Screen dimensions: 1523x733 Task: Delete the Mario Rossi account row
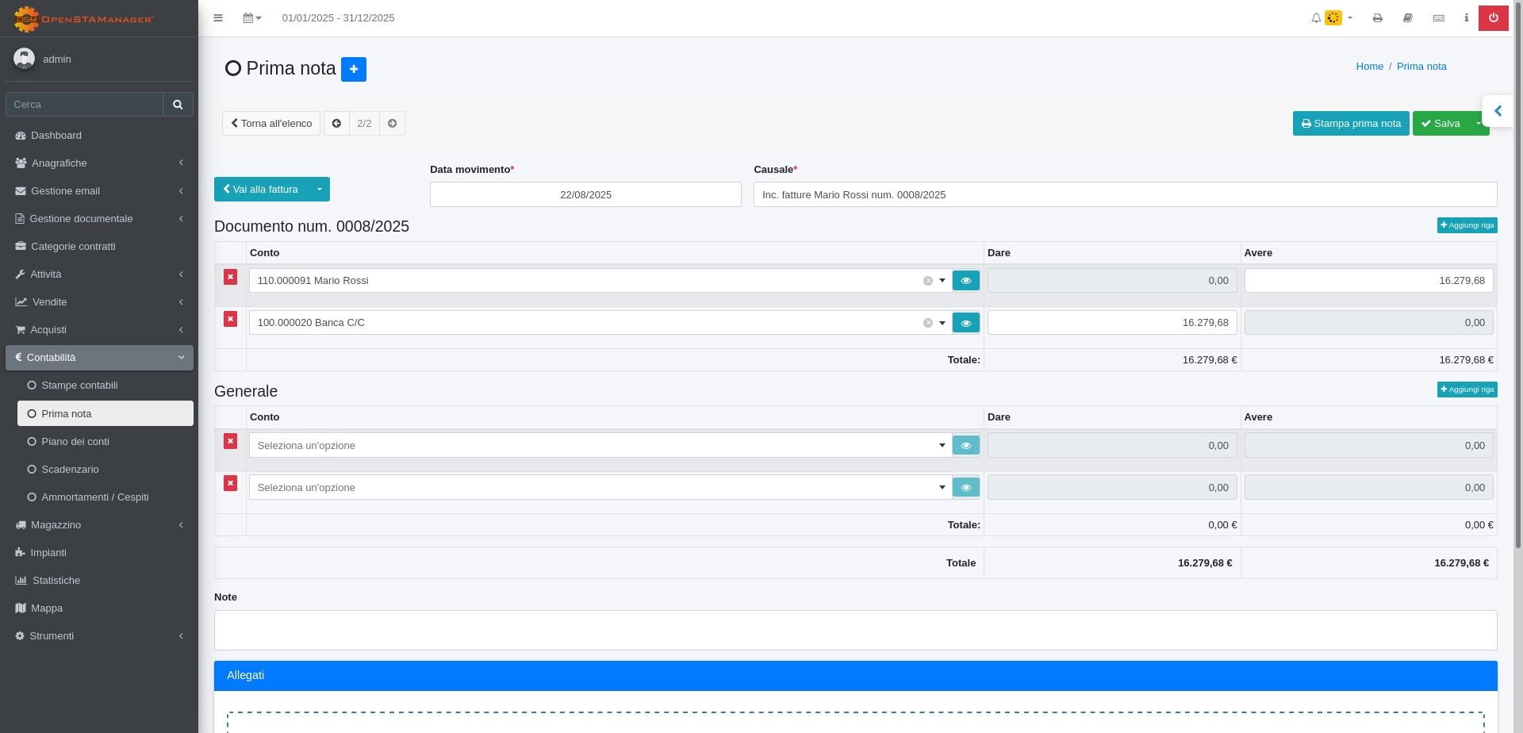pos(230,277)
